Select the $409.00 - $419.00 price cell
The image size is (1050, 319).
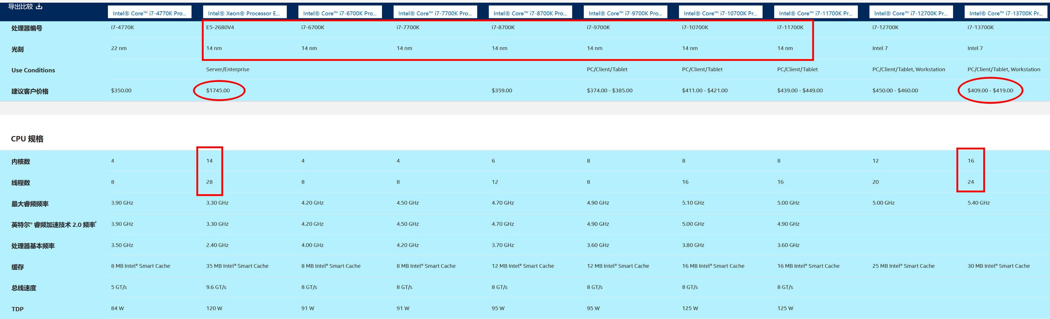(990, 90)
